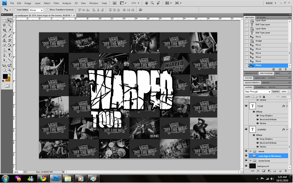Open the Filter menu

click(x=56, y=3)
